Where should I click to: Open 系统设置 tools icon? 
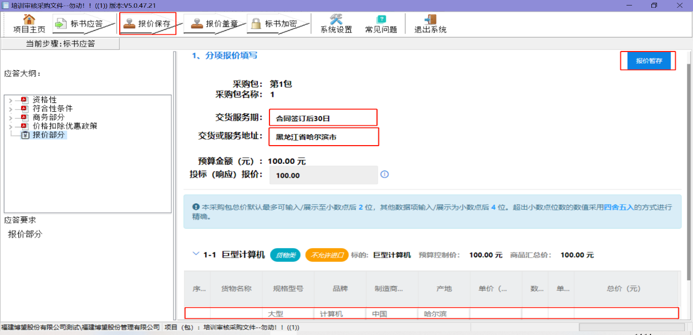tap(336, 20)
